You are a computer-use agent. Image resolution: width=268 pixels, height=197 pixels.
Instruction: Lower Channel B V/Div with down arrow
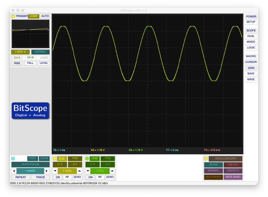88,171
